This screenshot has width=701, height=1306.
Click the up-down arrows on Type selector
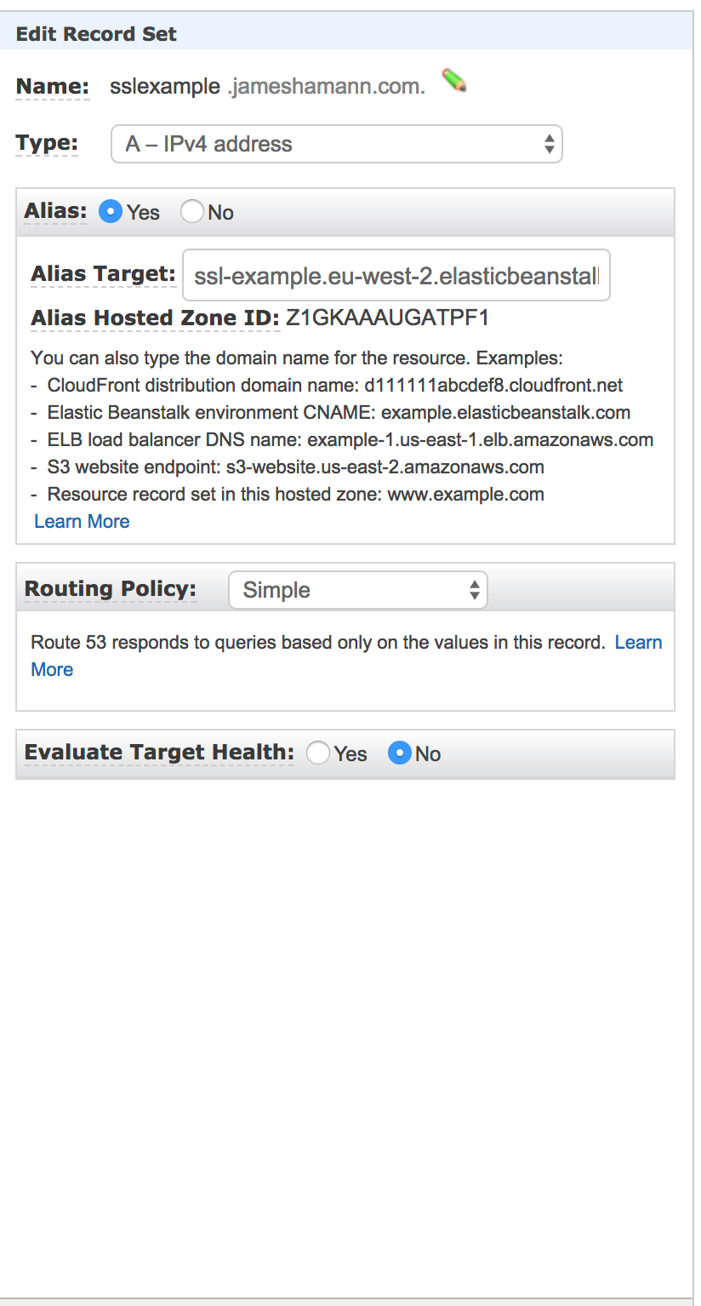550,144
